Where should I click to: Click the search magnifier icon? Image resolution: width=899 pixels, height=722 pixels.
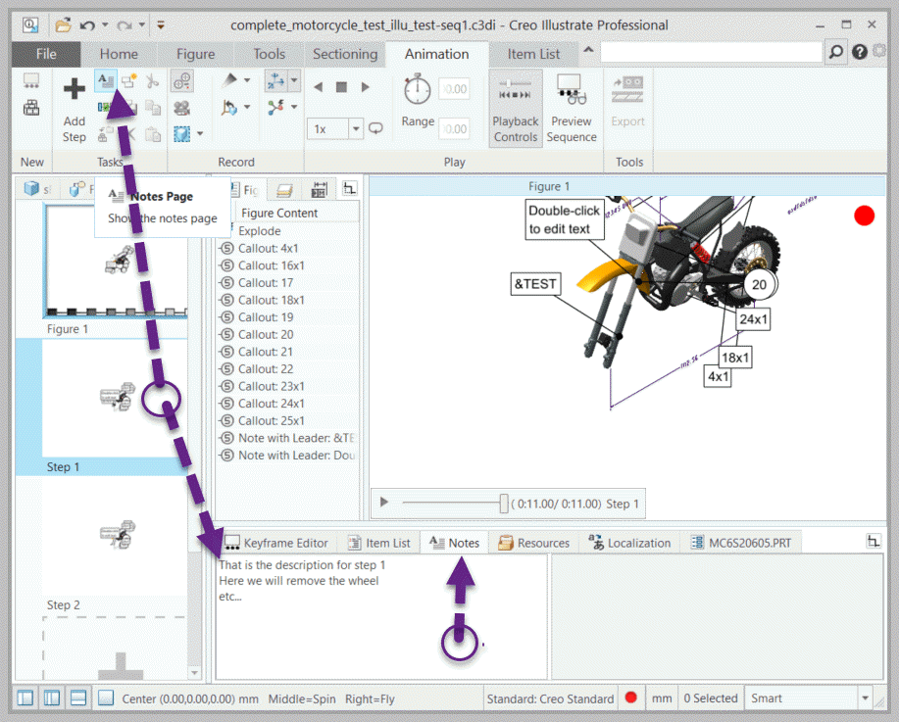(x=836, y=53)
